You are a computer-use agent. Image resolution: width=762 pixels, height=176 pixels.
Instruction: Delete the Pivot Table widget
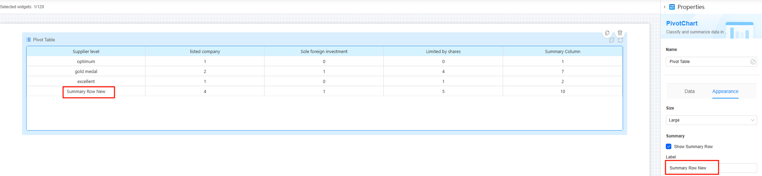pos(620,33)
